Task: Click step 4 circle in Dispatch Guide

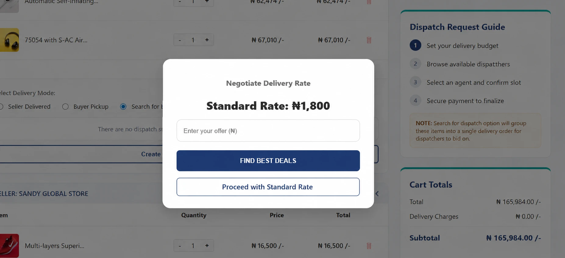Action: [x=415, y=100]
